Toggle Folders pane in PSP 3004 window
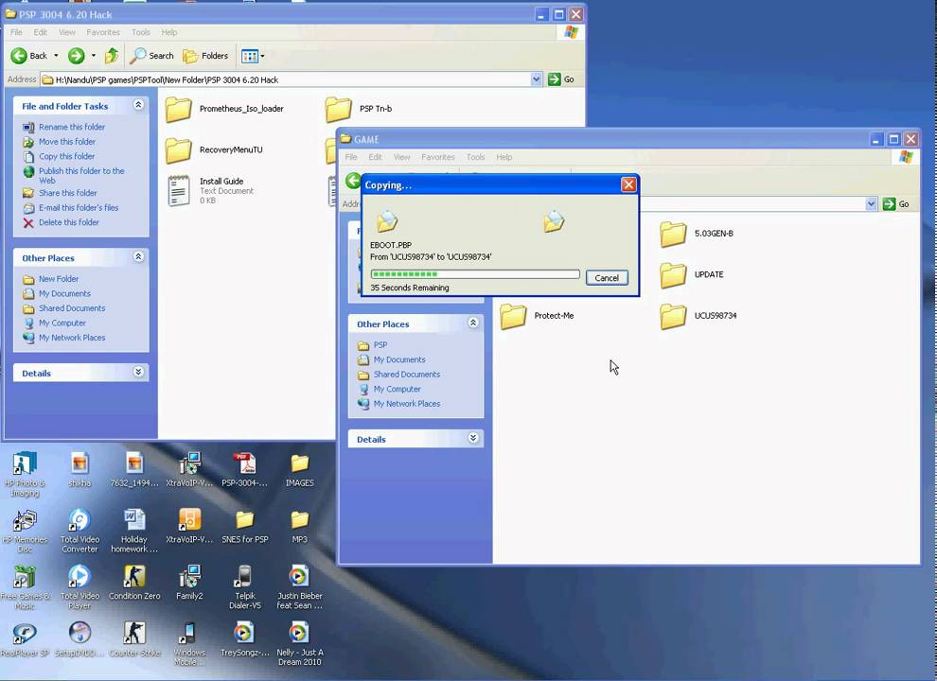This screenshot has height=681, width=937. (x=205, y=56)
